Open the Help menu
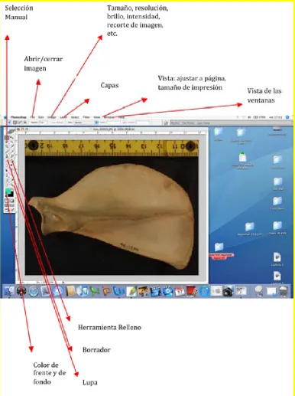 coord(122,117)
